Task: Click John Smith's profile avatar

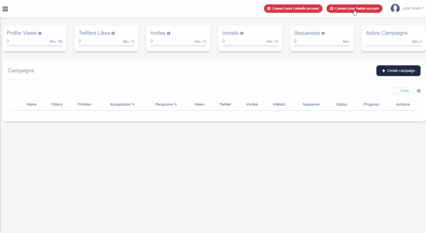Action: pos(395,8)
